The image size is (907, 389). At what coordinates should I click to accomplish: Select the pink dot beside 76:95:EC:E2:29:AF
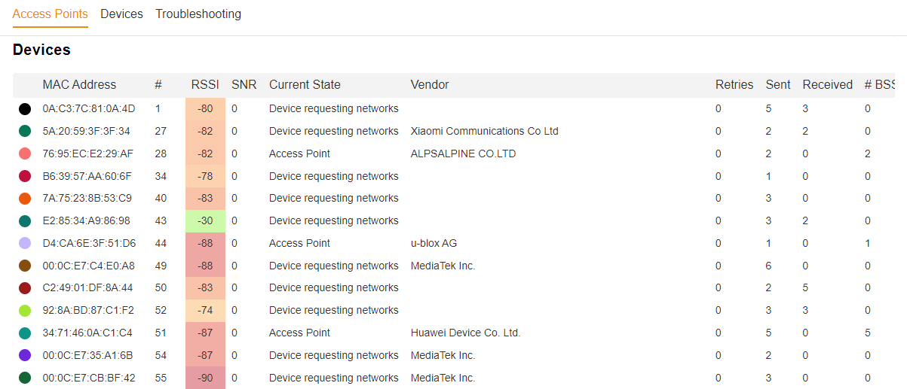click(x=25, y=153)
